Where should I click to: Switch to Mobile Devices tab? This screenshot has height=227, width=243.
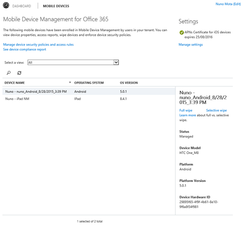tap(56, 6)
